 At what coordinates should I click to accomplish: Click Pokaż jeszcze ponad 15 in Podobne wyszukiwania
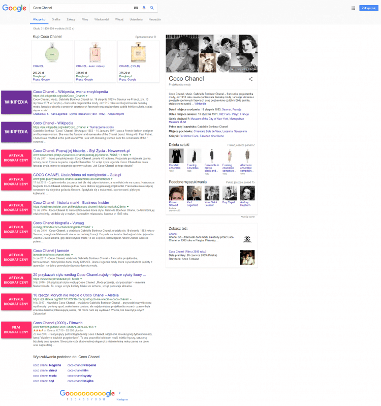tap(240, 182)
